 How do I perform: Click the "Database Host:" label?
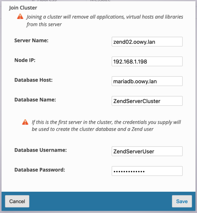click(x=33, y=80)
